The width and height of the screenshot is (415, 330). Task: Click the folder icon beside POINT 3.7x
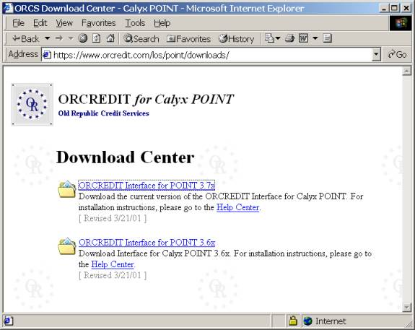[66, 189]
